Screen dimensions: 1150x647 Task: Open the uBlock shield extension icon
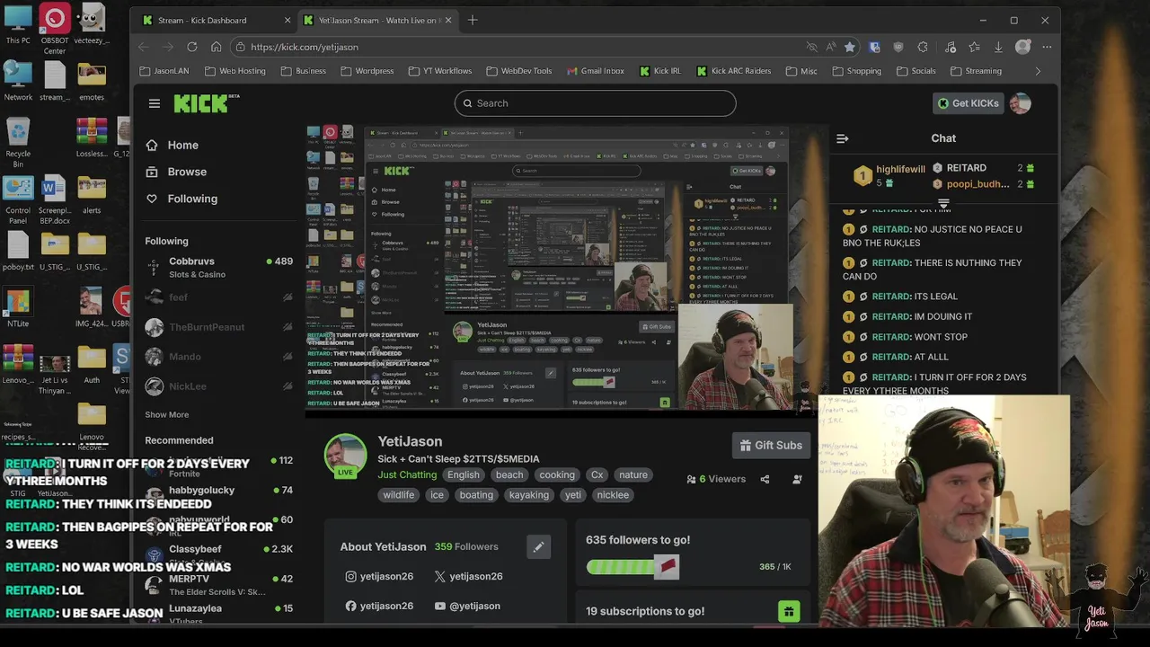(x=898, y=47)
